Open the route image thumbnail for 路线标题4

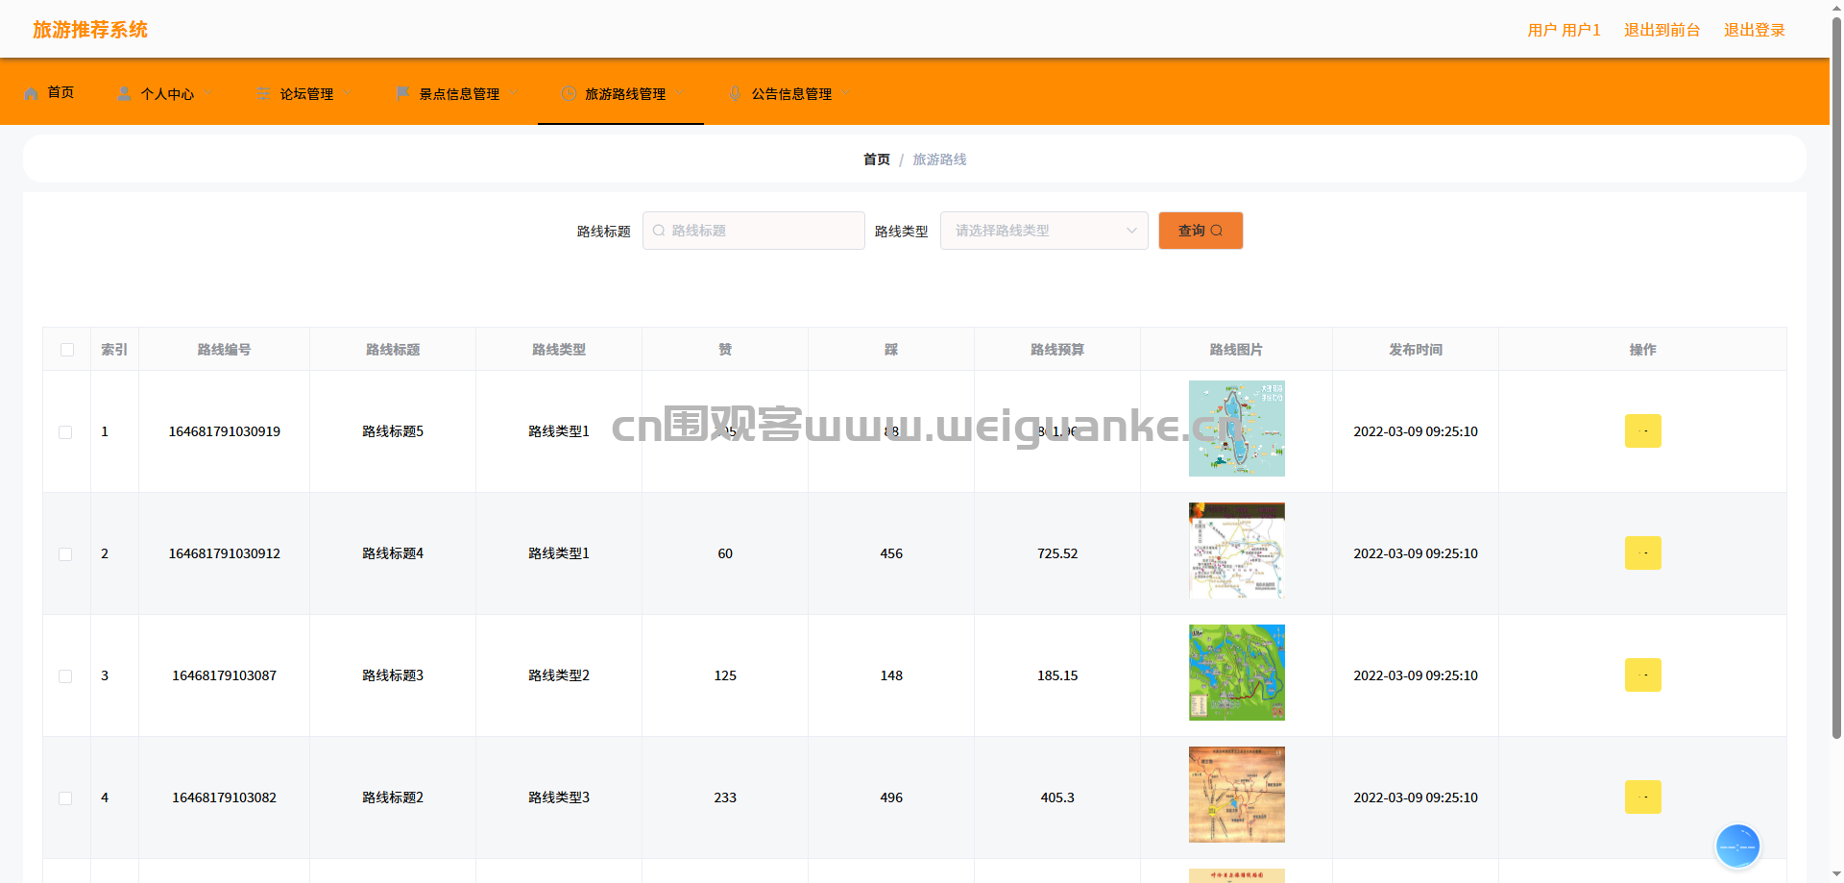1236,551
